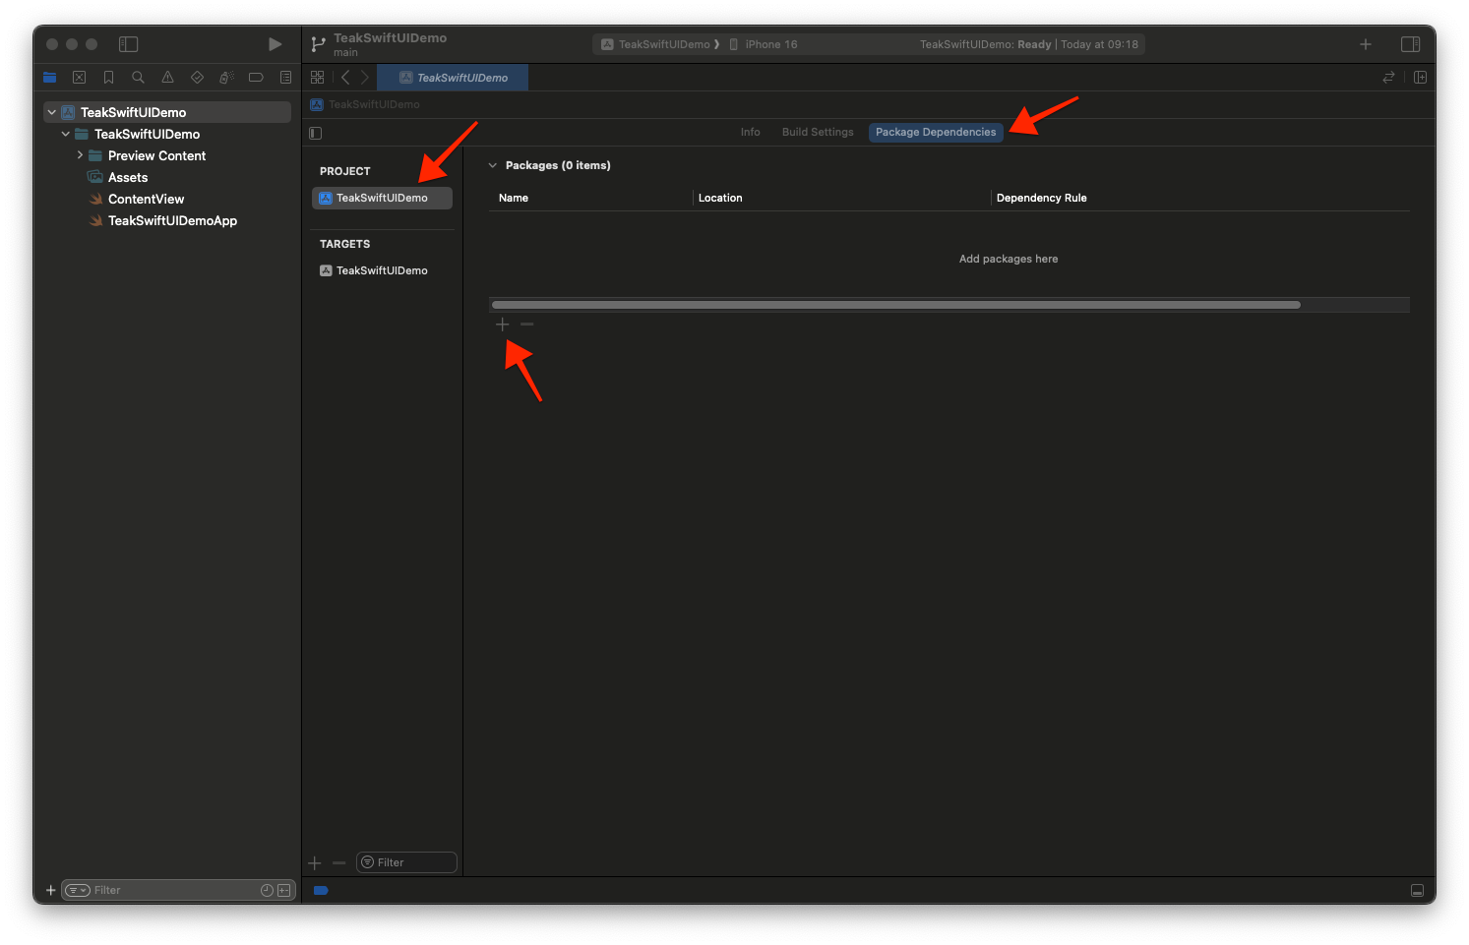Viewport: 1469px width, 945px height.
Task: Collapse the TeakSwiftUIDemo folder group
Action: click(x=66, y=134)
